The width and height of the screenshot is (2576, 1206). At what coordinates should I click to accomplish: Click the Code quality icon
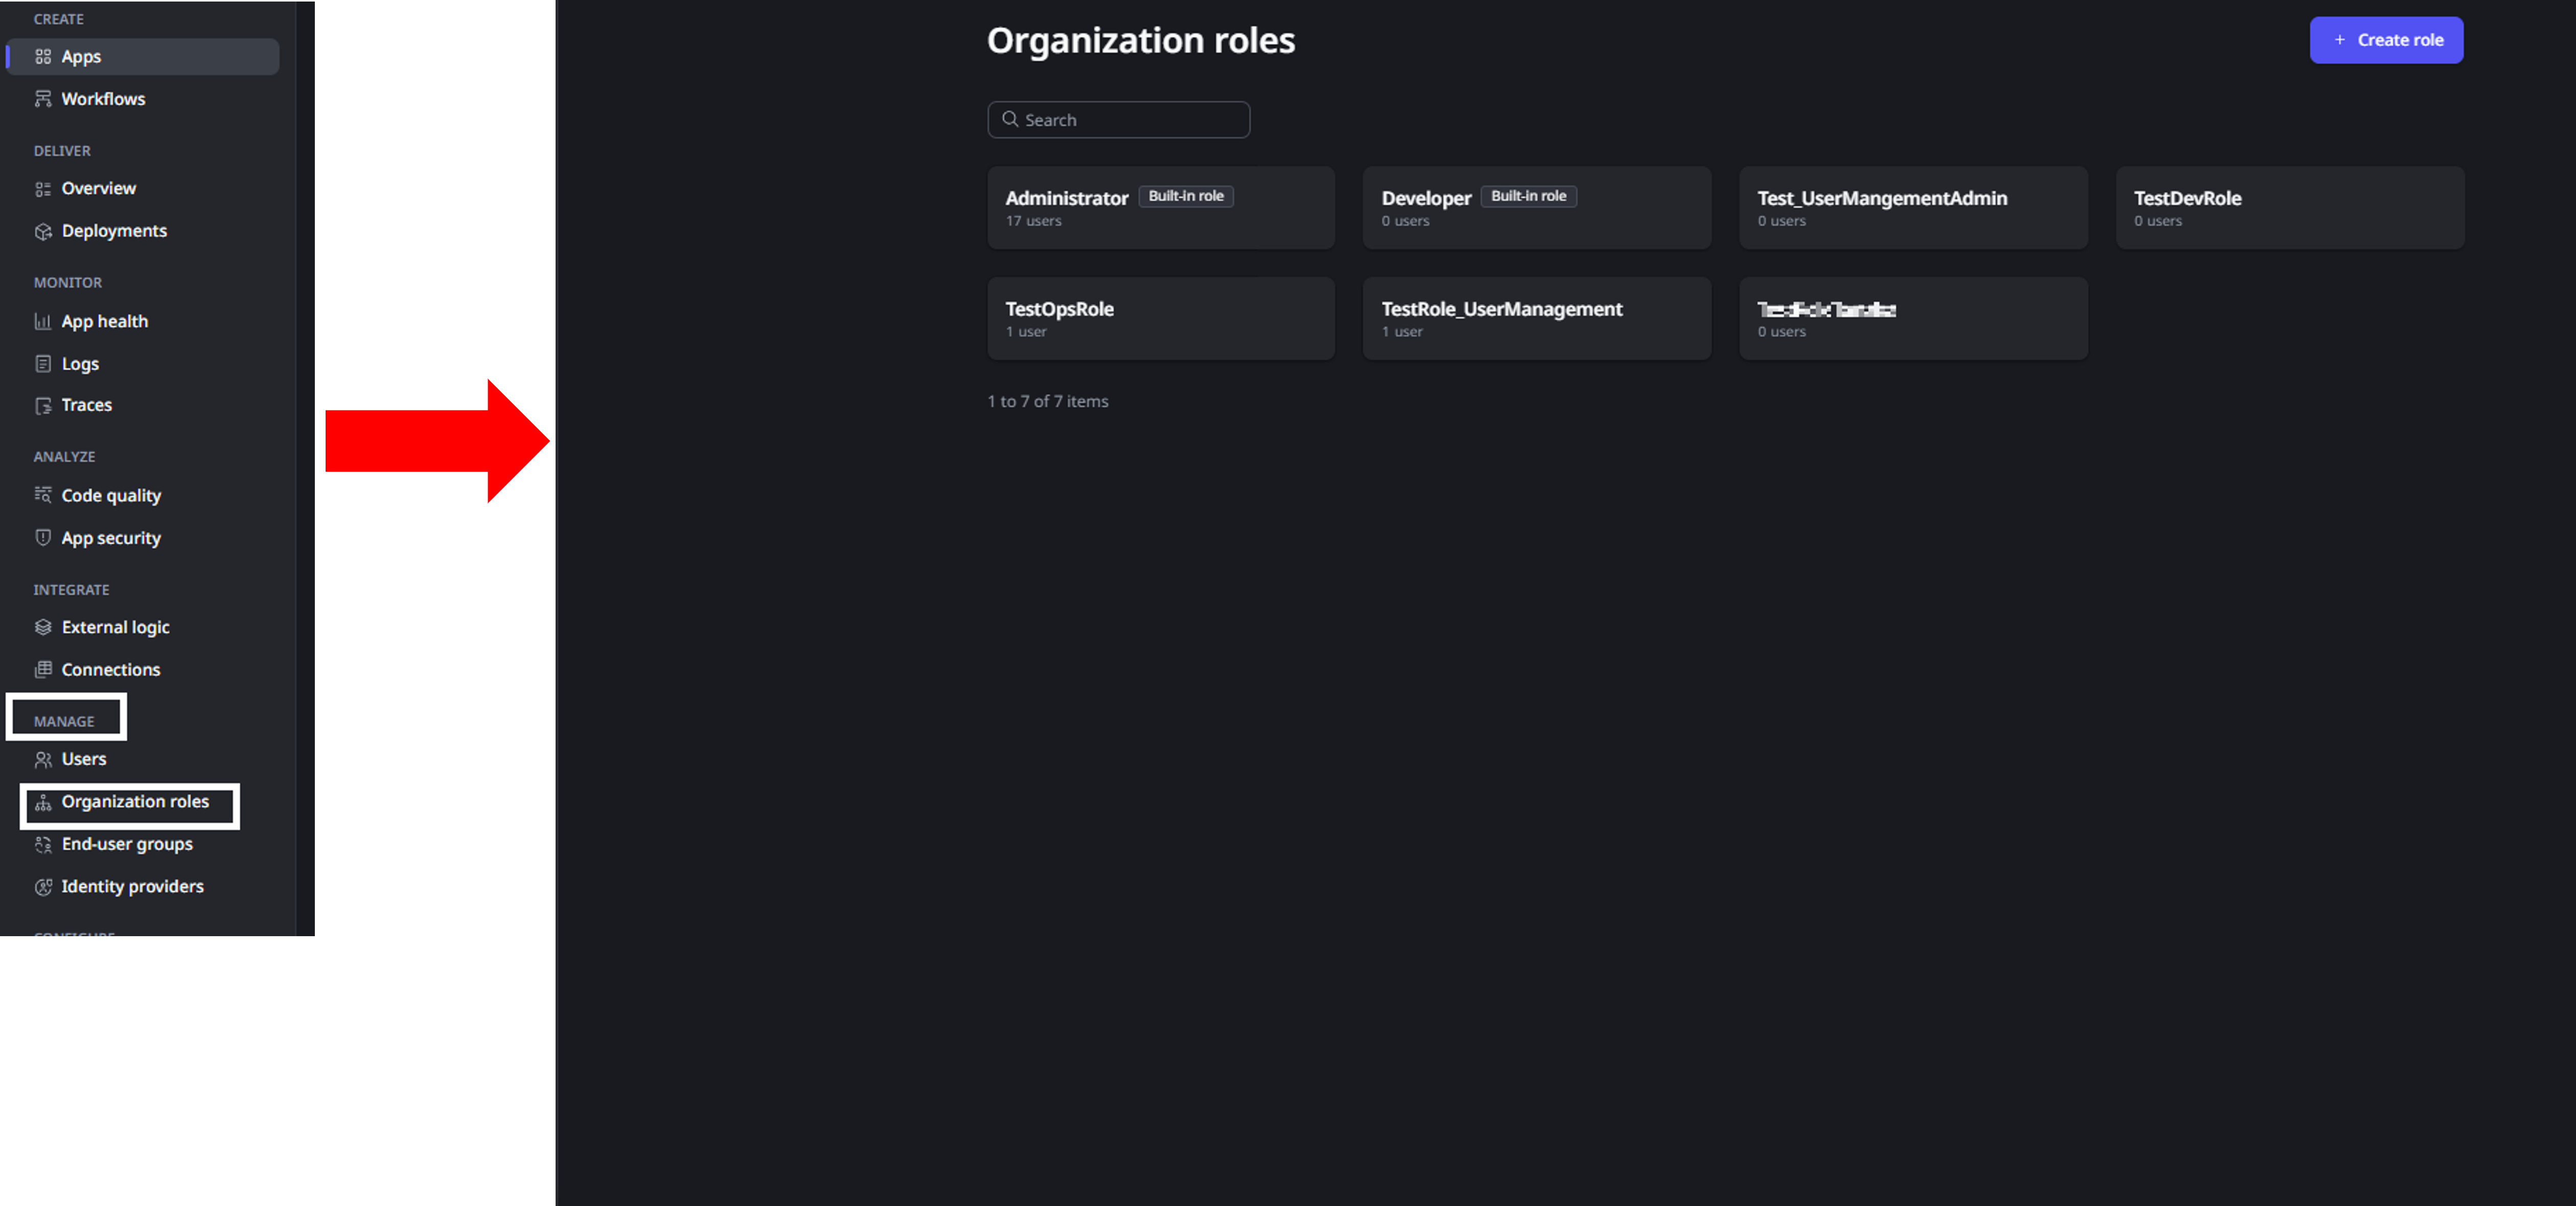(43, 495)
